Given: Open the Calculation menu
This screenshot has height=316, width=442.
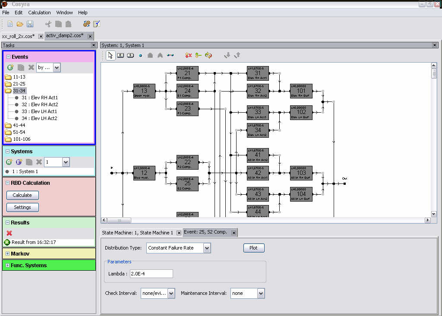Looking at the screenshot, I should pos(39,13).
